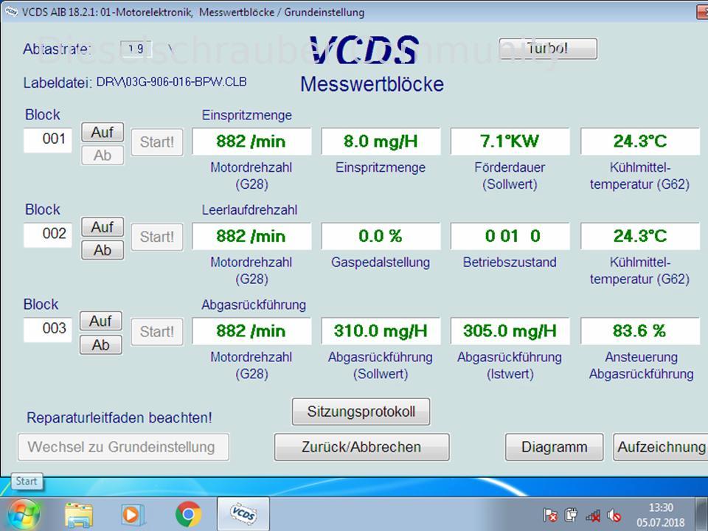This screenshot has width=708, height=531.
Task: Click the Abtastrate value field
Action: (x=136, y=49)
